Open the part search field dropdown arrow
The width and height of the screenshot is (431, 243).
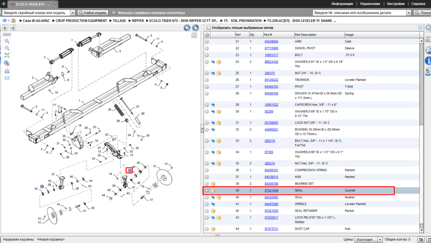click(409, 12)
